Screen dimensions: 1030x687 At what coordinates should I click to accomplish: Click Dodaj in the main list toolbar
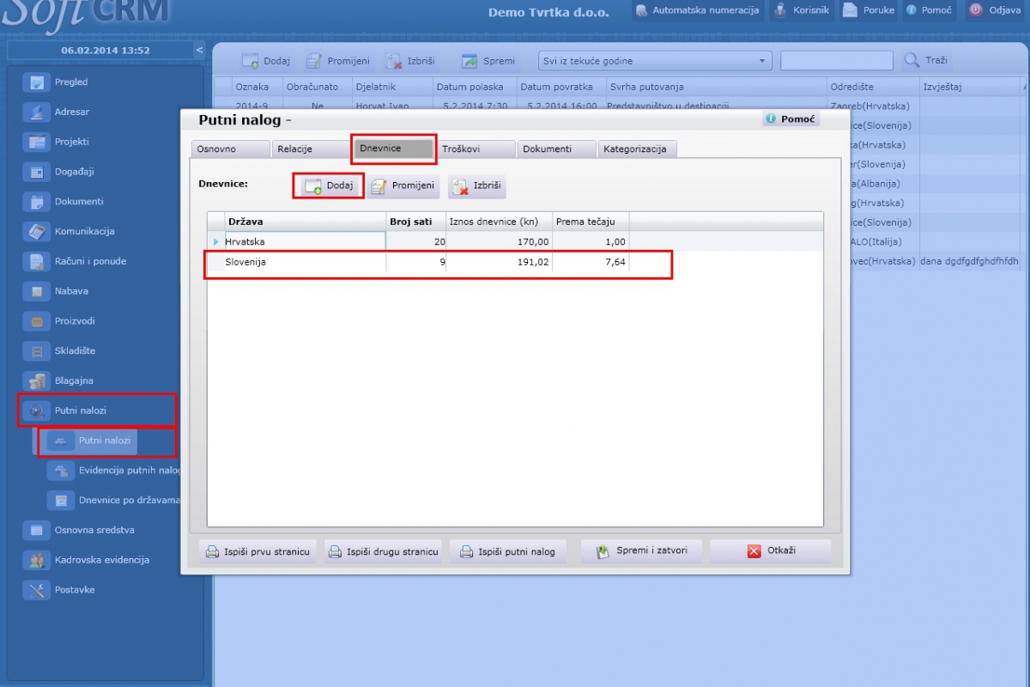pyautogui.click(x=265, y=61)
